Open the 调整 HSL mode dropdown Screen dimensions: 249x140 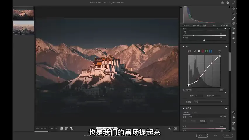pyautogui.click(x=205, y=117)
